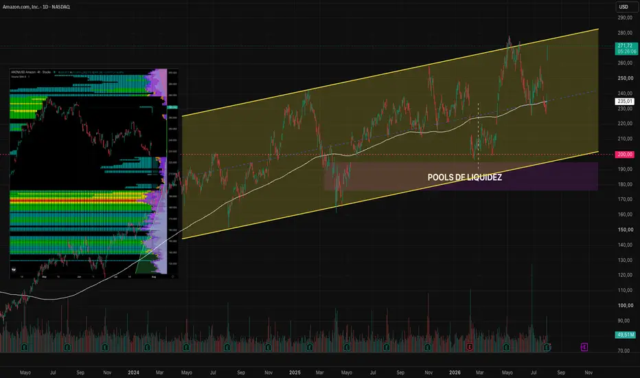
Task: Click the 290,00 price axis label
Action: tap(625, 18)
